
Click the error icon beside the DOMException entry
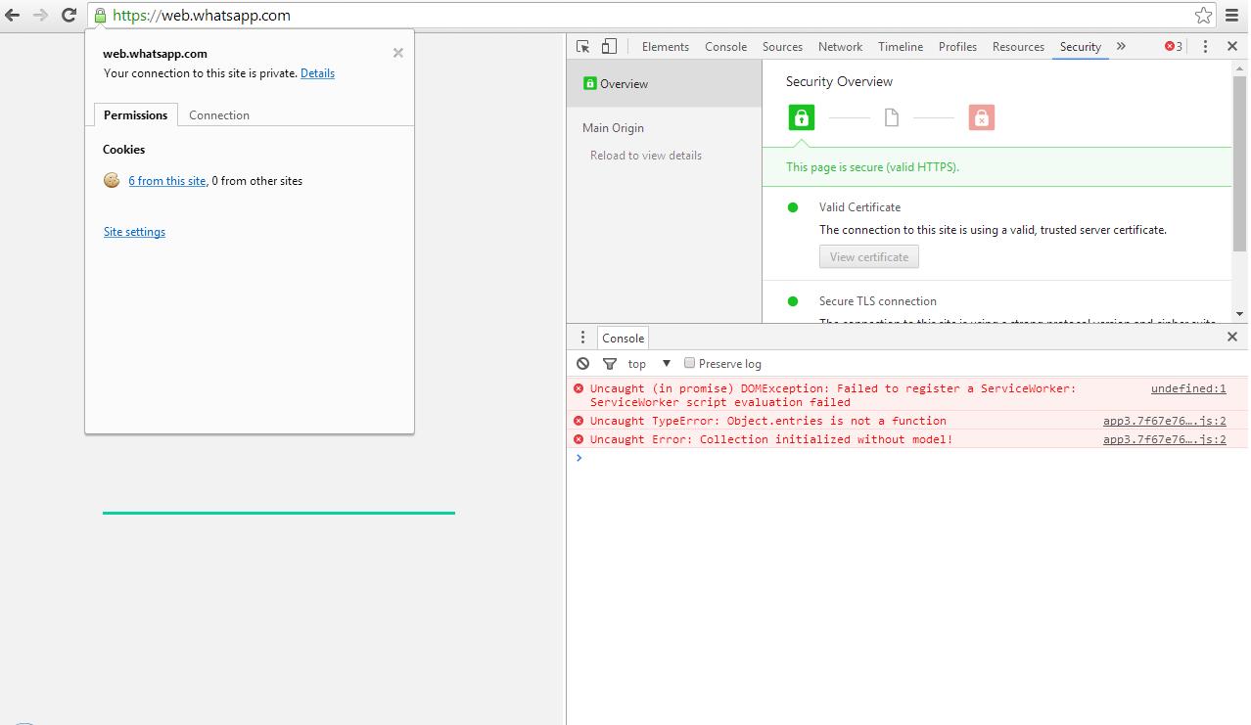tap(579, 388)
